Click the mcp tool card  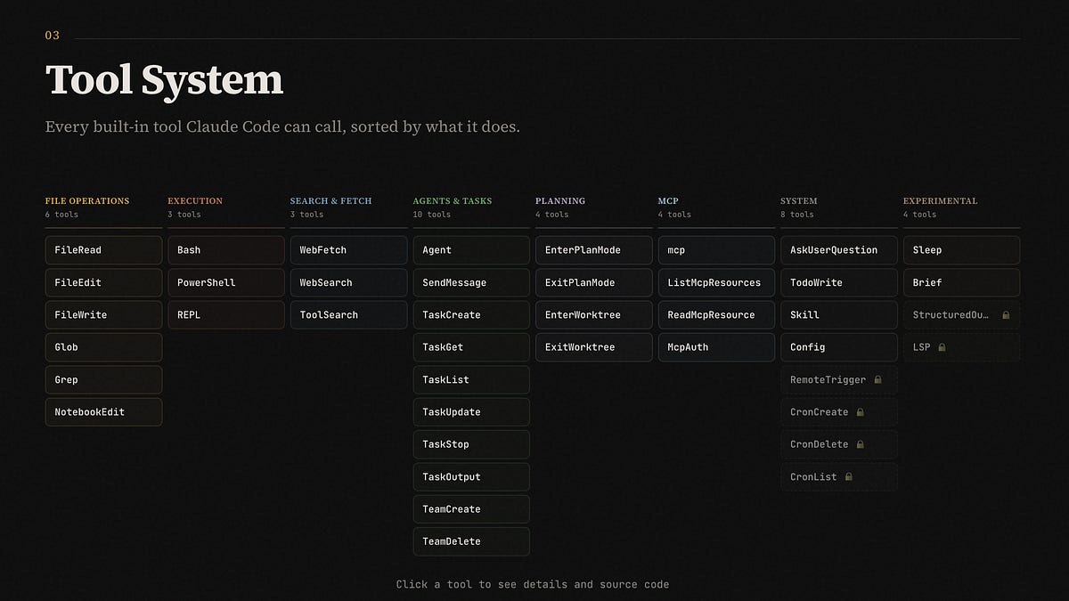[716, 250]
